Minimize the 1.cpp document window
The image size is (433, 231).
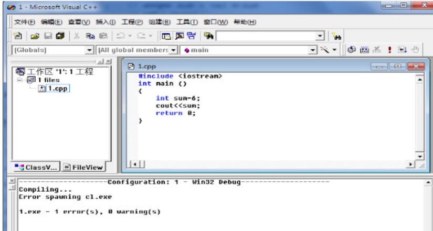(379, 67)
